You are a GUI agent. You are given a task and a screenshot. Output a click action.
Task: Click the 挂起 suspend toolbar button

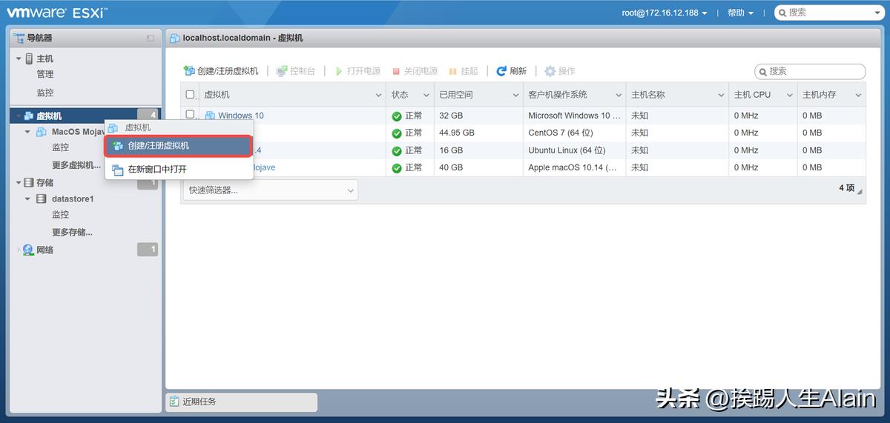point(463,71)
